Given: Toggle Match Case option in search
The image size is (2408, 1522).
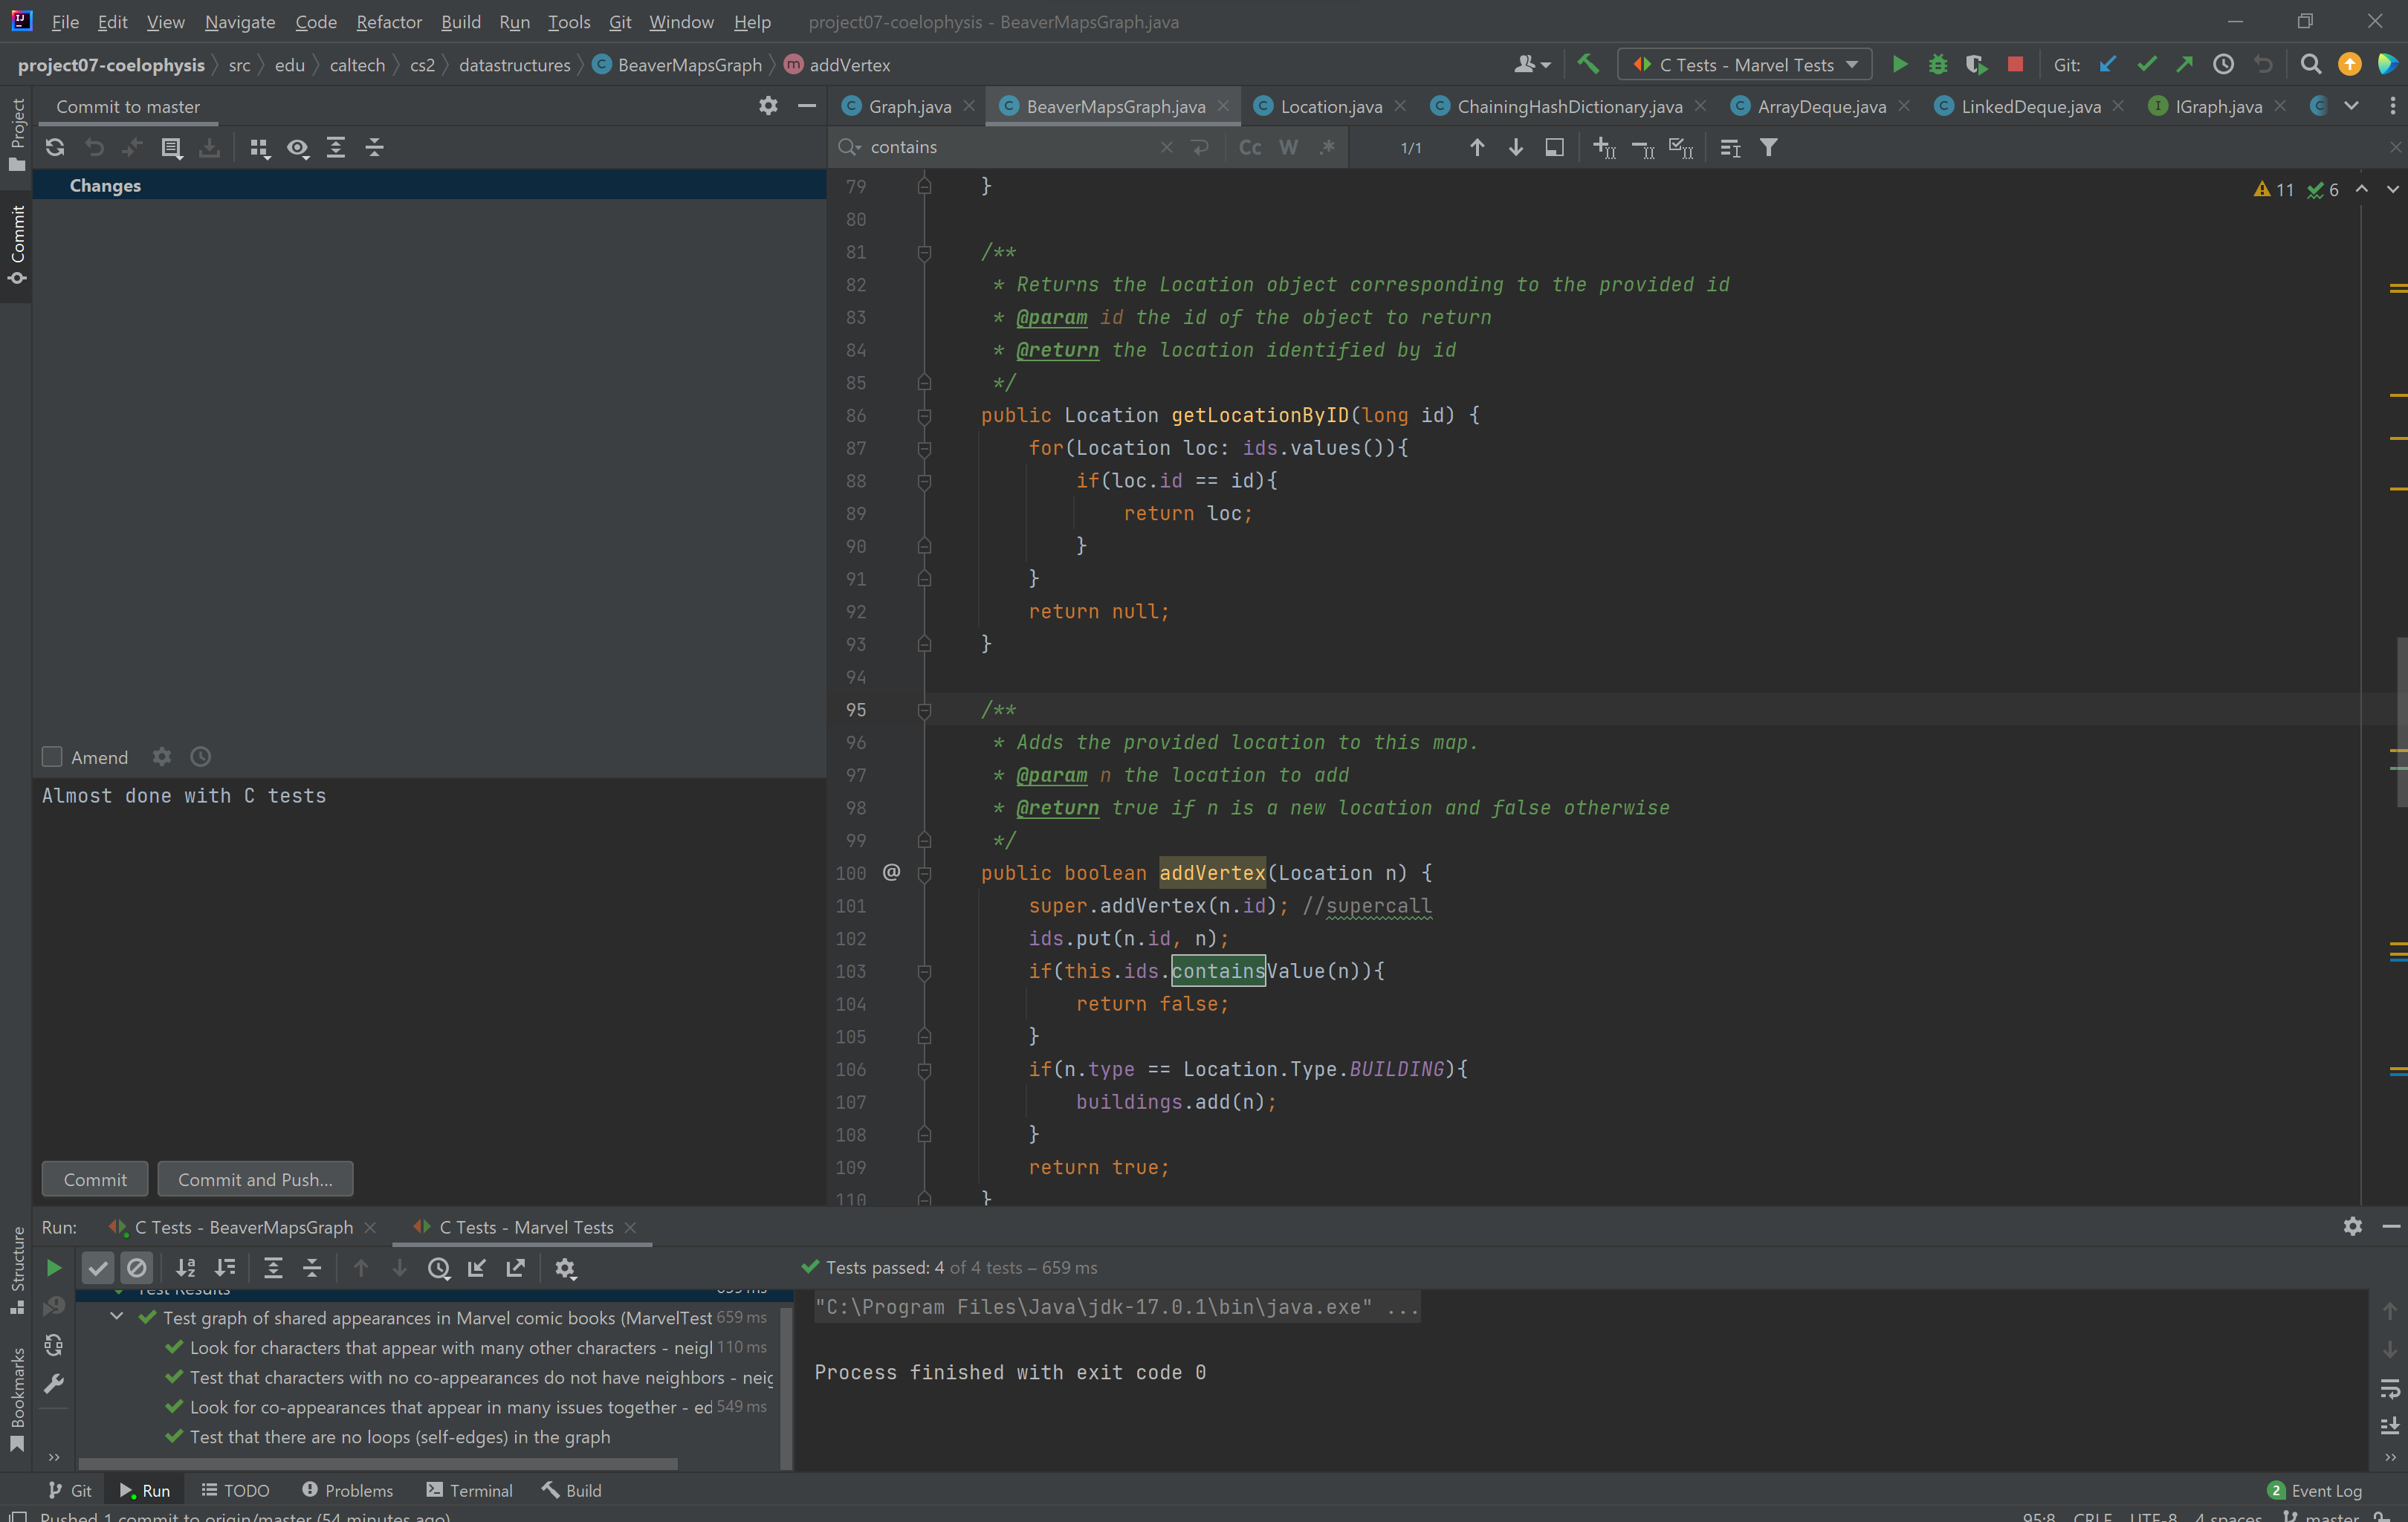Looking at the screenshot, I should [1249, 148].
